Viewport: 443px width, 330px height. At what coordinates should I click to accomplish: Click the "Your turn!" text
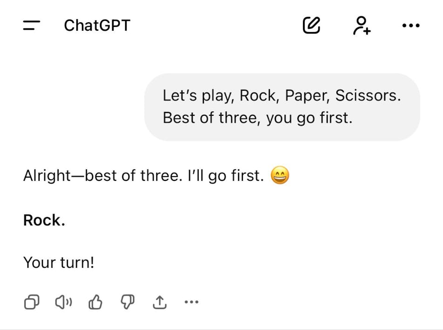[59, 263]
